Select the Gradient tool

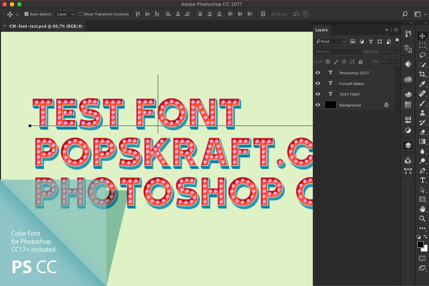coord(422,142)
